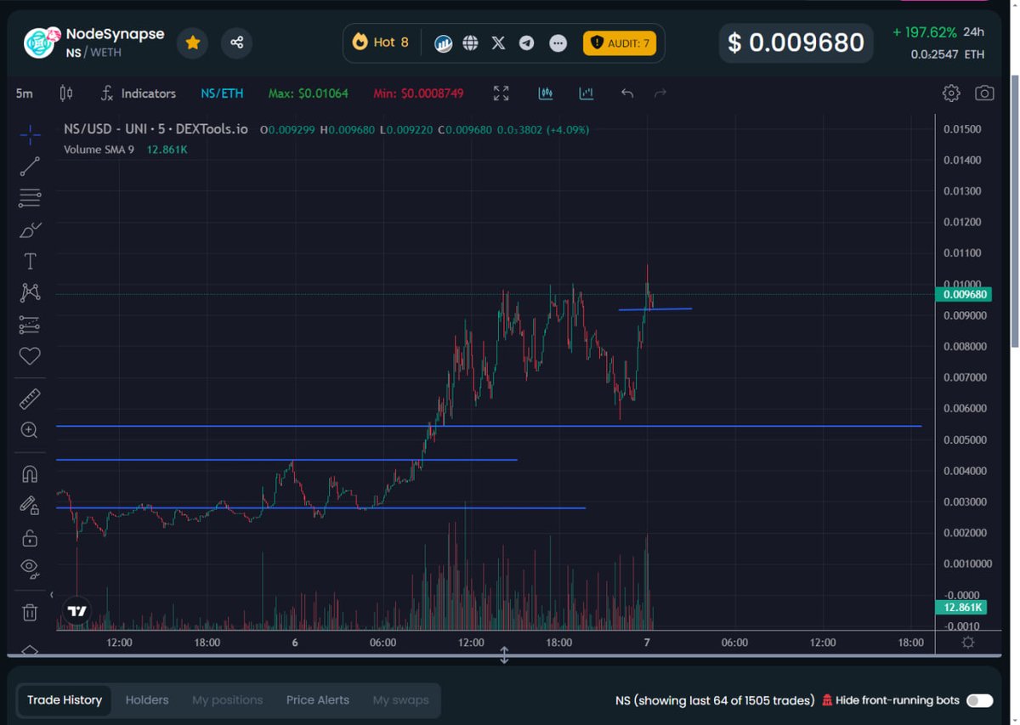1020x725 pixels.
Task: Select the crosshair cursor tool
Action: (x=30, y=134)
